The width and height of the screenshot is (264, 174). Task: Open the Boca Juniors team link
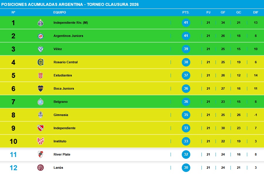(x=64, y=88)
